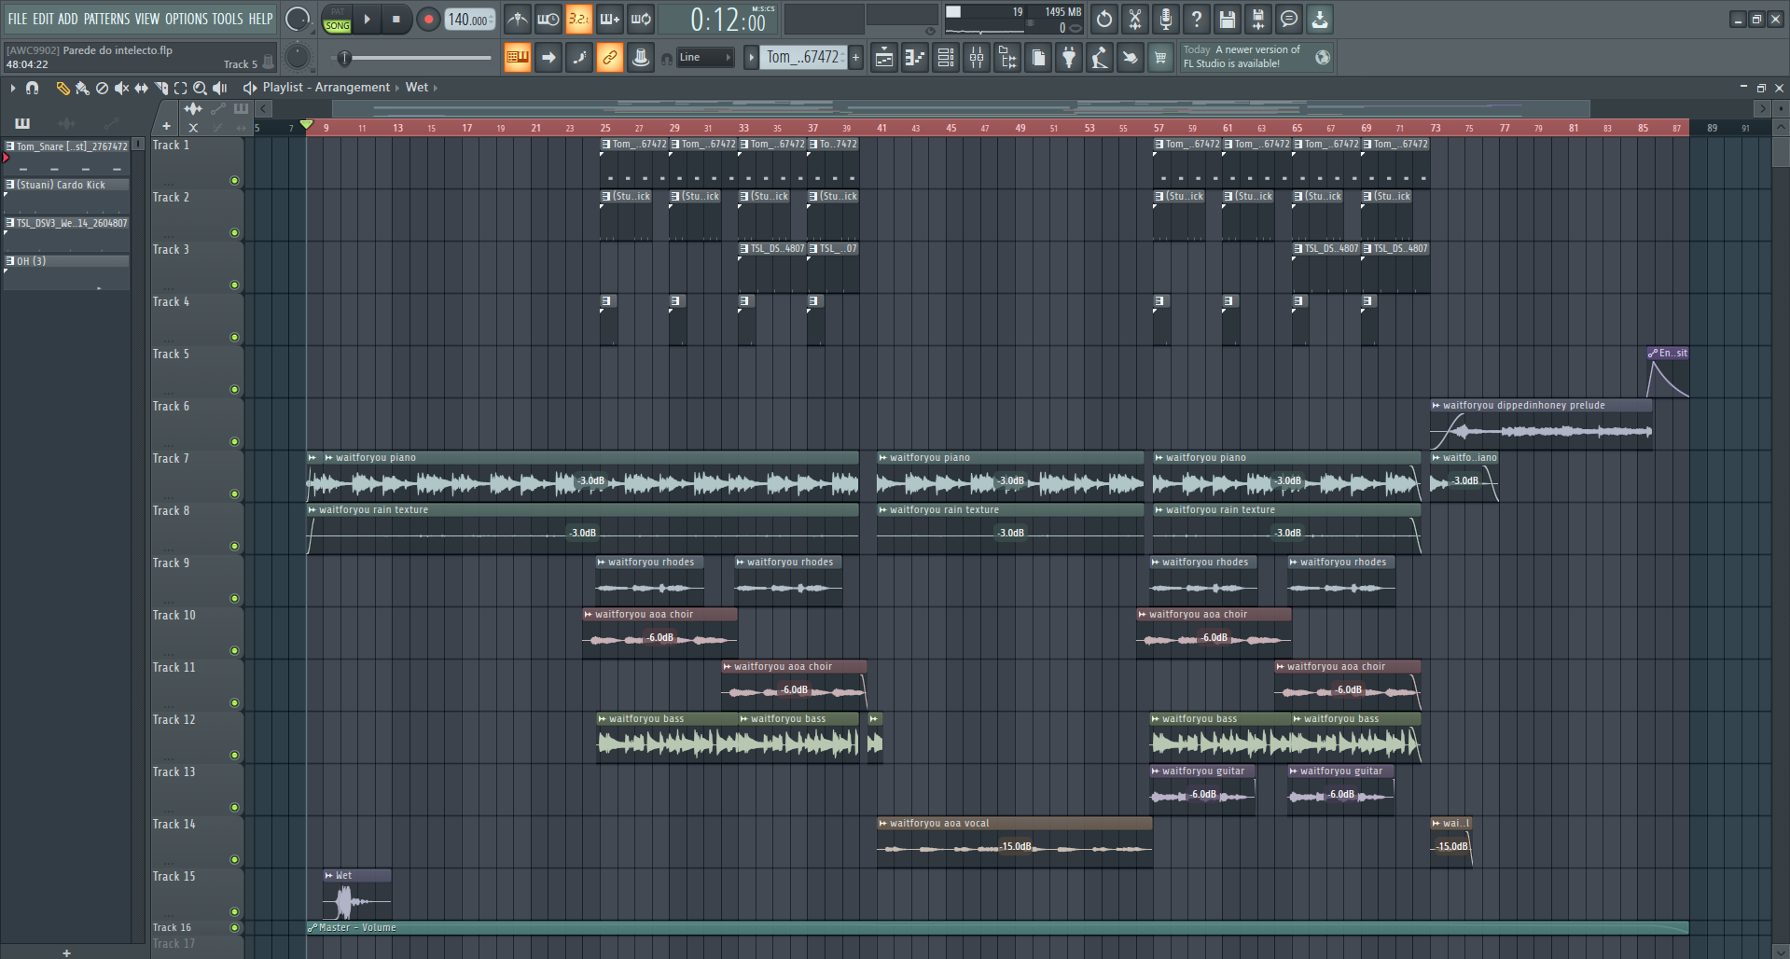Viewport: 1790px width, 959px height.
Task: Click the microphone one-click recording icon
Action: [x=1166, y=19]
